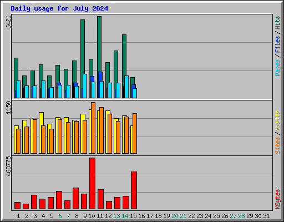Click the Hits legend label

(277, 23)
